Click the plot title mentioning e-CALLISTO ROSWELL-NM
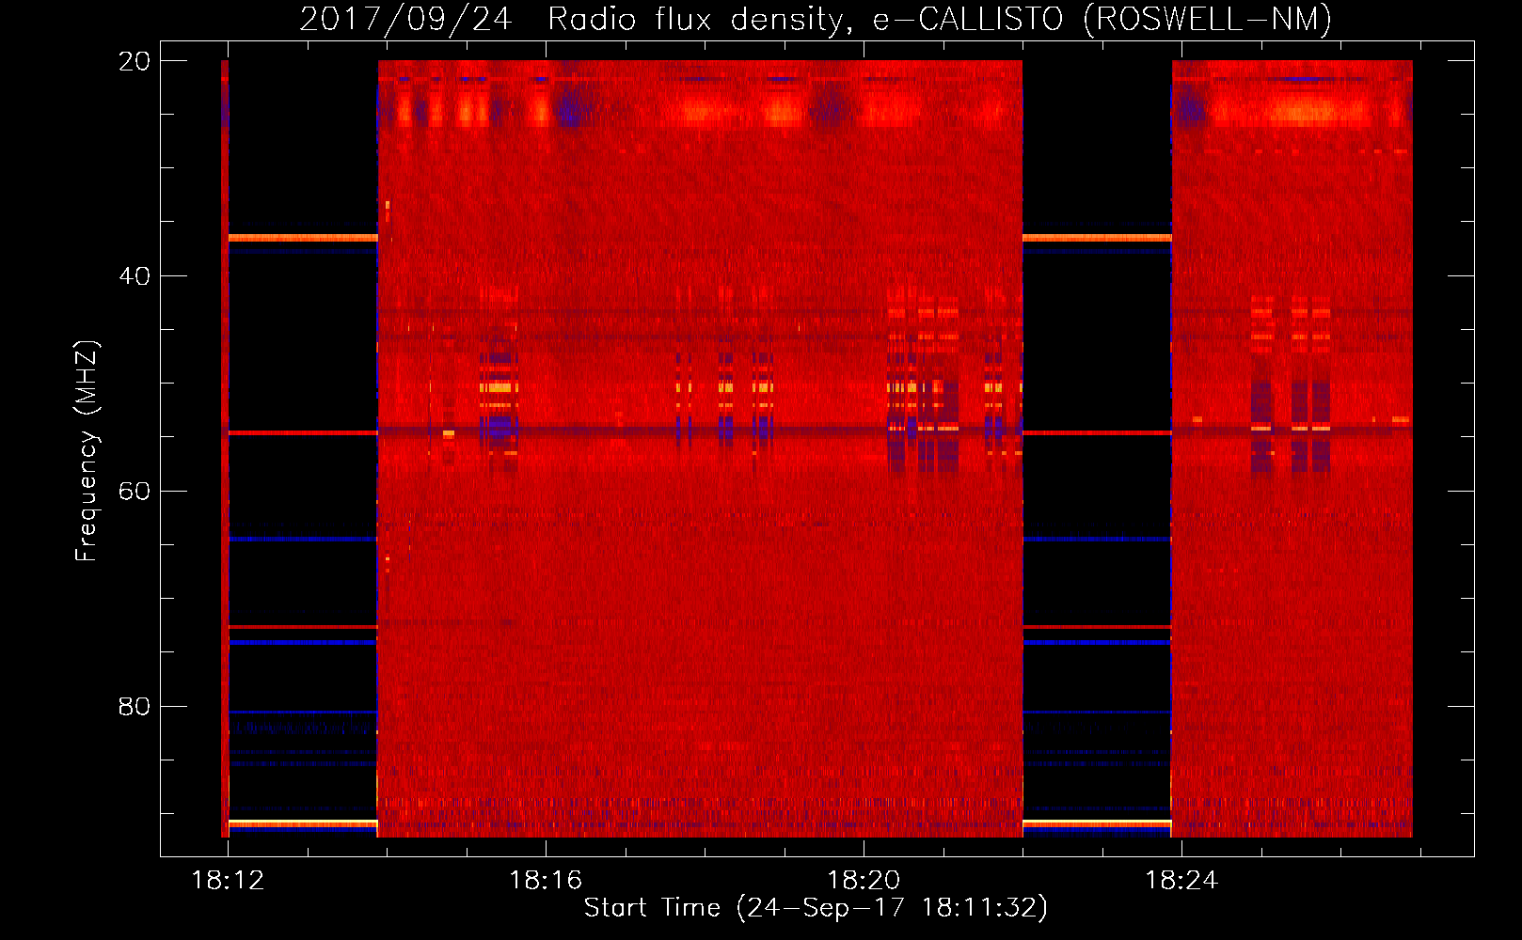 pos(816,19)
